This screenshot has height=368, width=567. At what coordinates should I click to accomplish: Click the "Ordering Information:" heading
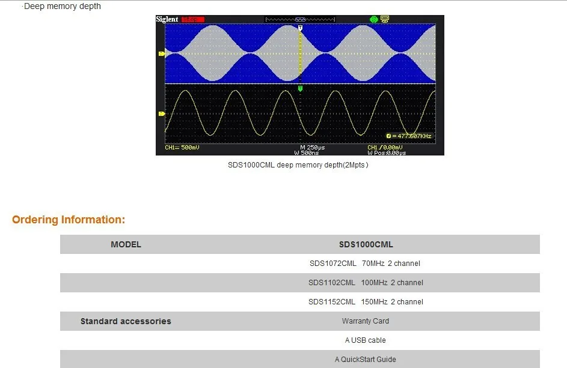pos(69,220)
